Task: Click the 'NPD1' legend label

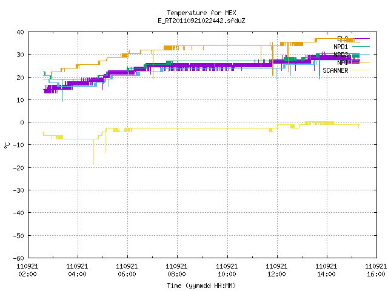Action: pos(341,47)
